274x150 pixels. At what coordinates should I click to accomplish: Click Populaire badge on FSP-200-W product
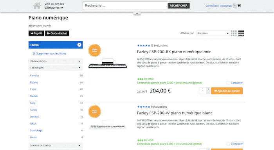coord(95,112)
